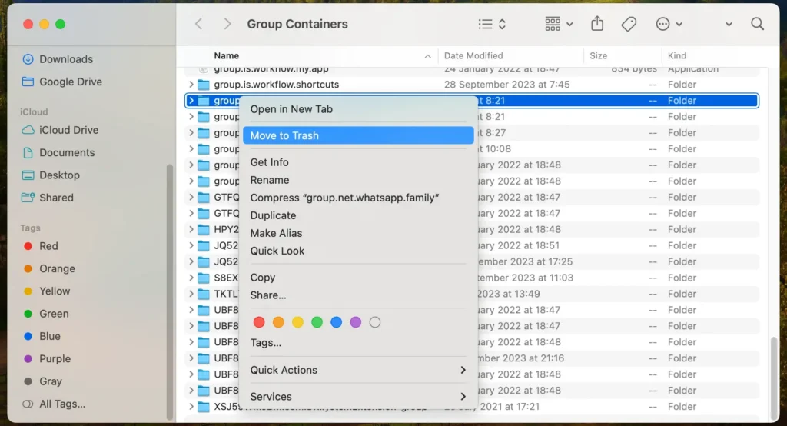Viewport: 787px width, 426px height.
Task: Apply green tag in context menu
Action: click(317, 322)
